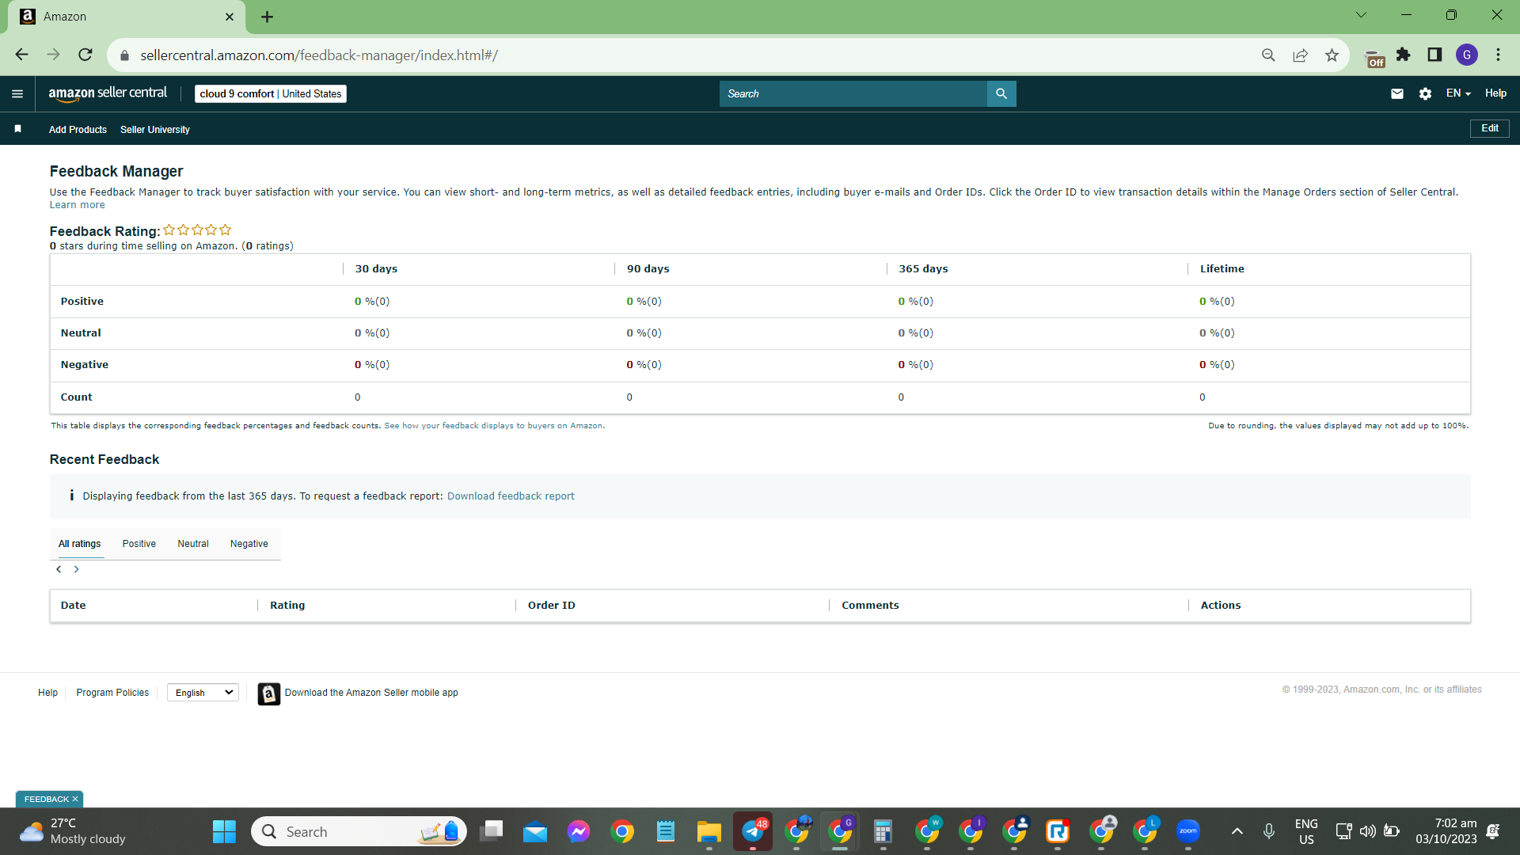Screen dimensions: 1520x855
Task: Go to next feedback page arrow
Action: tap(77, 569)
